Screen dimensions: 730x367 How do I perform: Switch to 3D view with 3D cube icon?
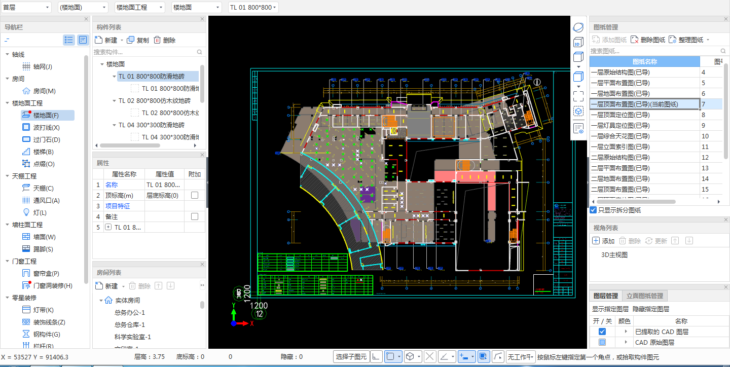[578, 43]
